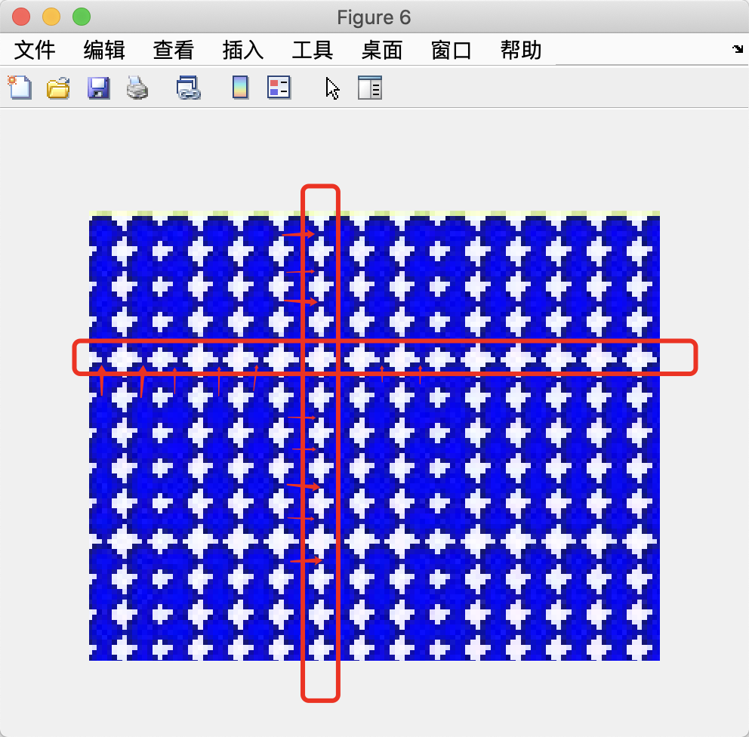Open the 插入 menu
Screen dimensions: 749x737
[242, 50]
